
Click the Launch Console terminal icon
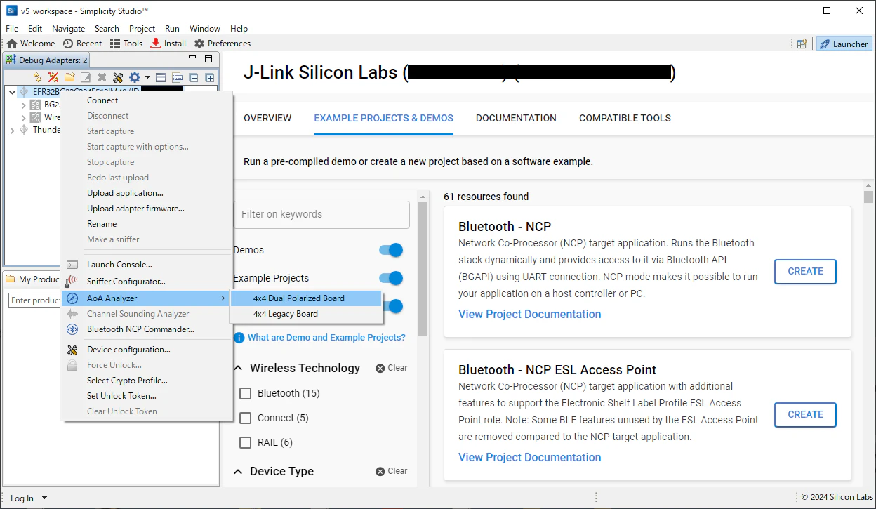pyautogui.click(x=72, y=265)
